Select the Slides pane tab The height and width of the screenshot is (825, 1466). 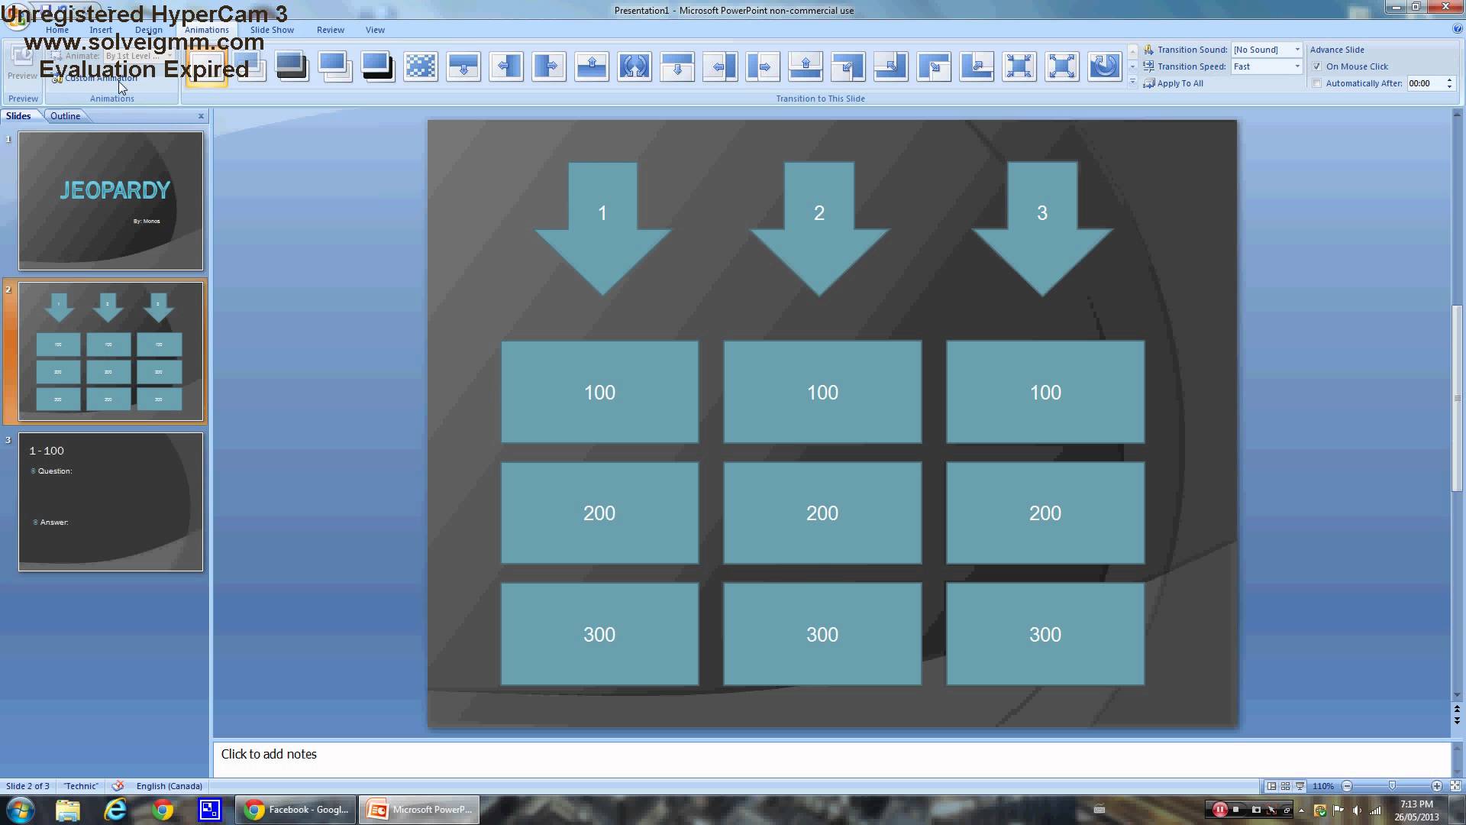(x=18, y=116)
